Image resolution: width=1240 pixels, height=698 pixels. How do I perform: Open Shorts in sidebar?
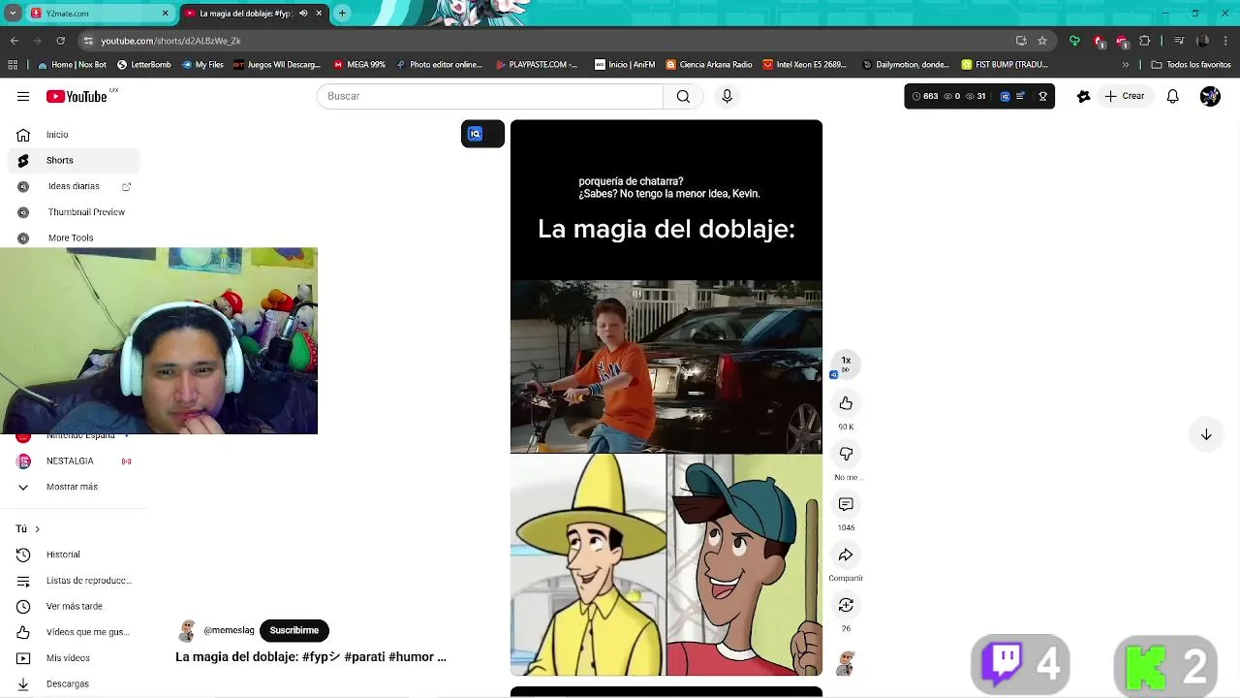pyautogui.click(x=74, y=160)
